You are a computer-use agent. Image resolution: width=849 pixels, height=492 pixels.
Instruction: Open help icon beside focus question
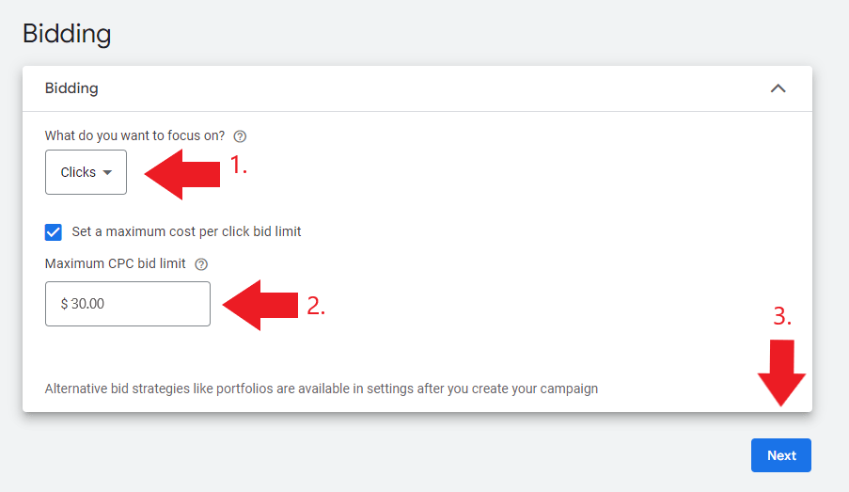tap(240, 136)
